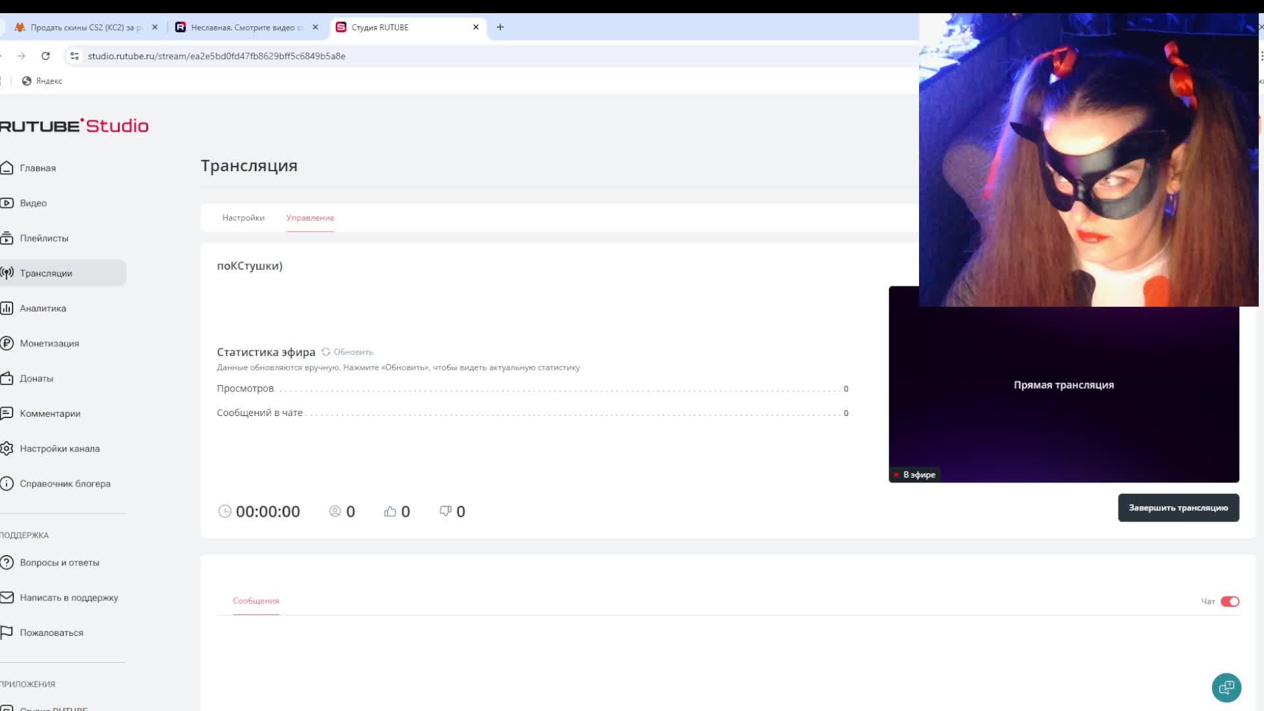Toggle the Чат switch off
Image resolution: width=1264 pixels, height=711 pixels.
(x=1229, y=601)
